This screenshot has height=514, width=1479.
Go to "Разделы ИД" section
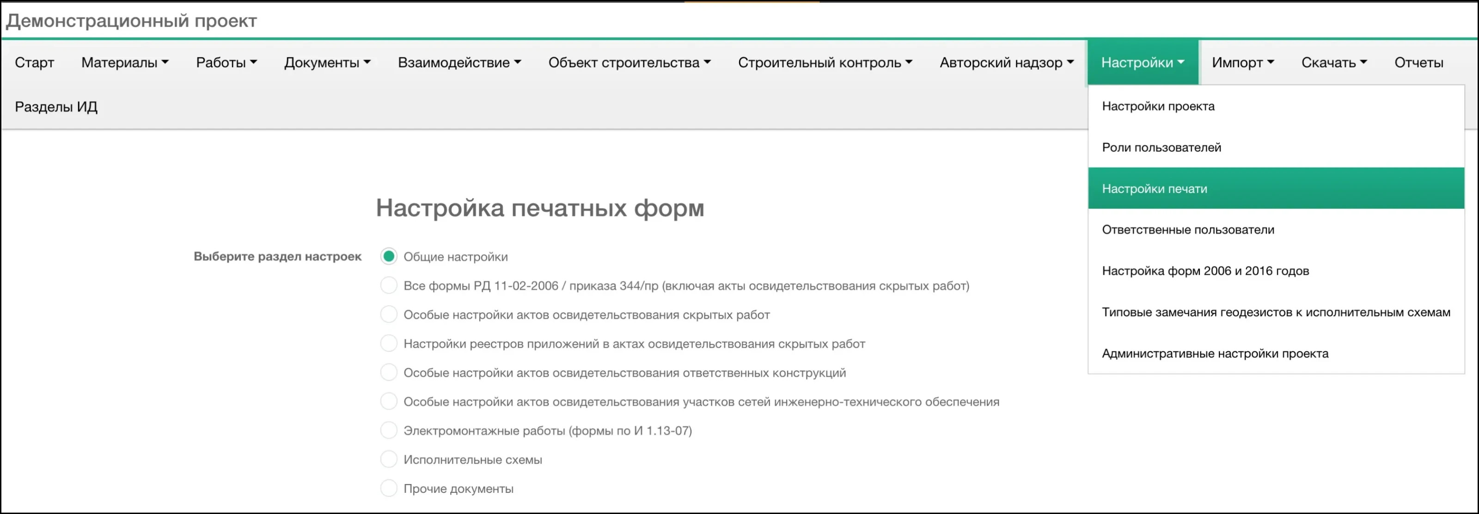click(x=55, y=106)
